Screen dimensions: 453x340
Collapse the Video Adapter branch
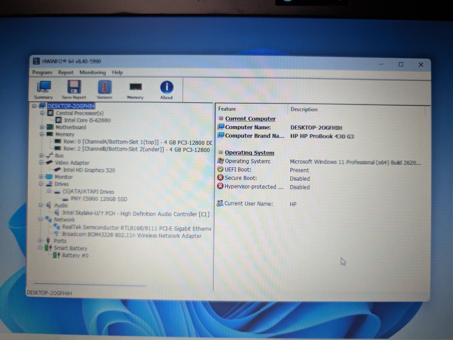[41, 163]
